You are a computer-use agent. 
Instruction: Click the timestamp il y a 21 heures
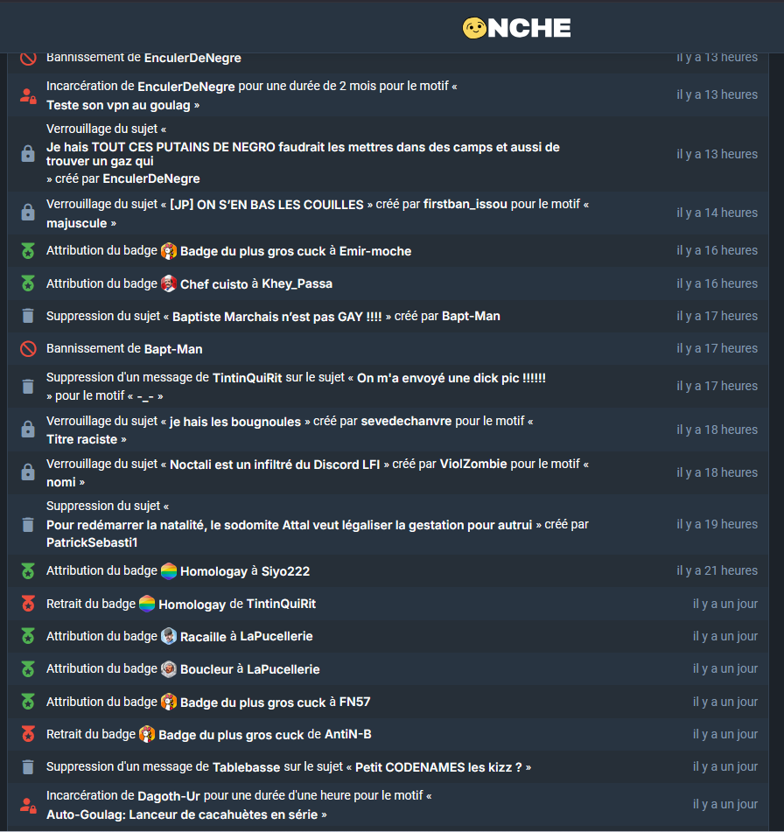(x=717, y=570)
